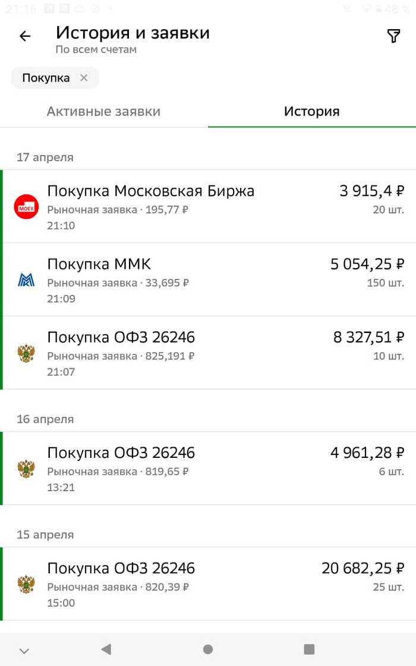416x666 pixels.
Task: Collapse navigation bar with chevron-down arrow
Action: coord(24,649)
